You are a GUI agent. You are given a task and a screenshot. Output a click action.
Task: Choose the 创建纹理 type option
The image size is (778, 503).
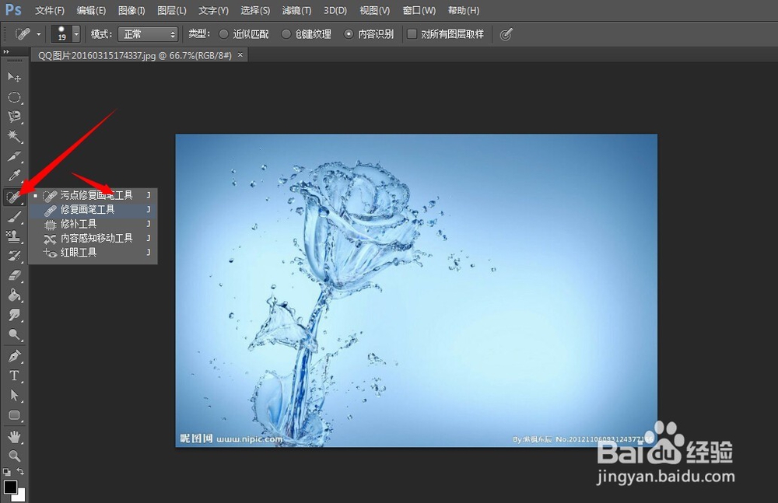click(306, 34)
